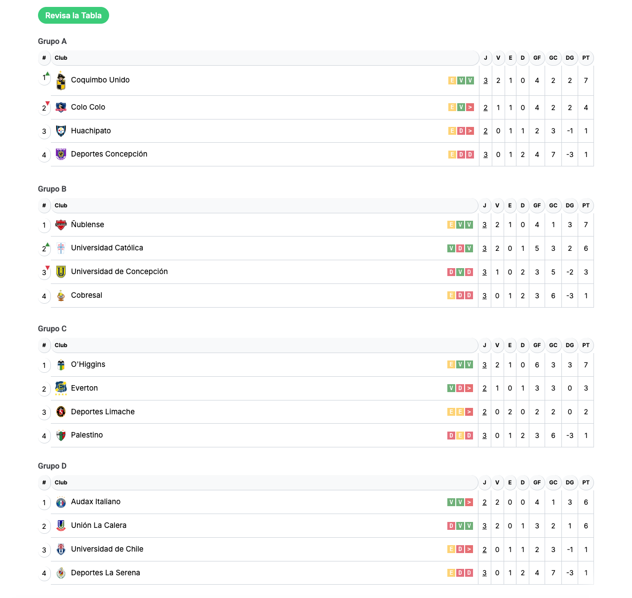Click the Coquimbo Unido club crest

61,80
